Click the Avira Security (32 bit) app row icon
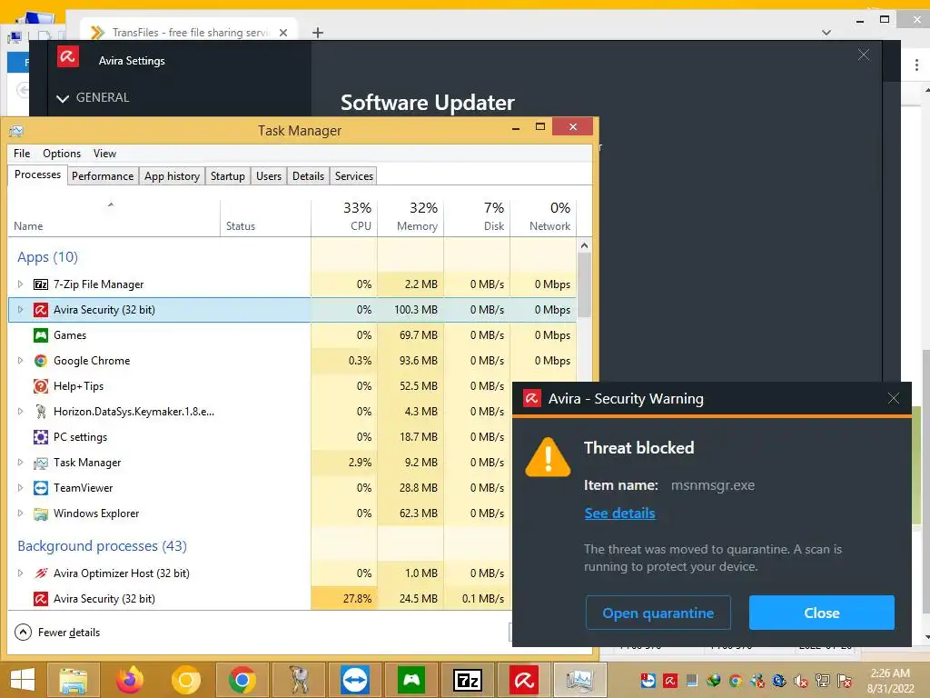 pos(40,310)
